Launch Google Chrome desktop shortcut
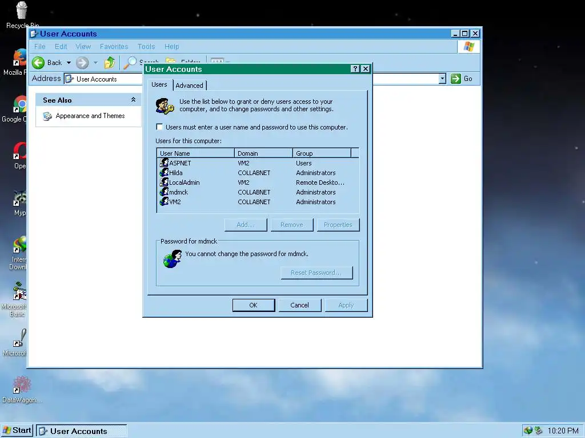 point(20,104)
